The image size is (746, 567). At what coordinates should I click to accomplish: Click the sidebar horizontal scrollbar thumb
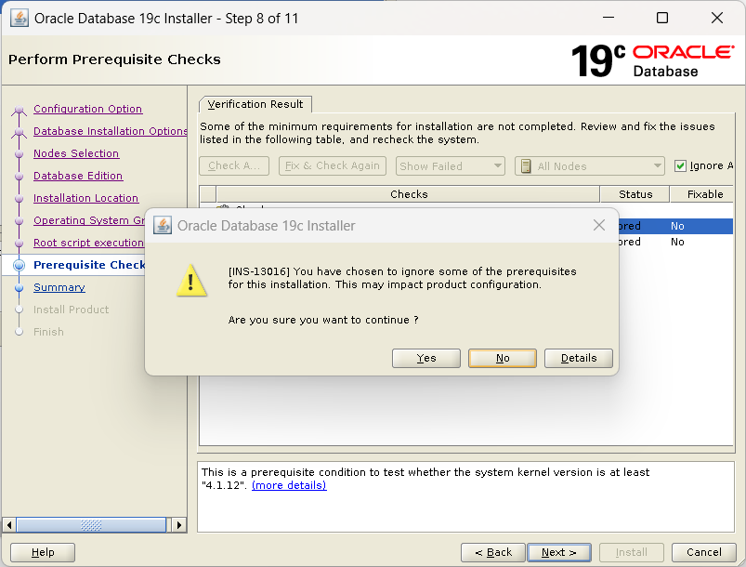point(91,525)
